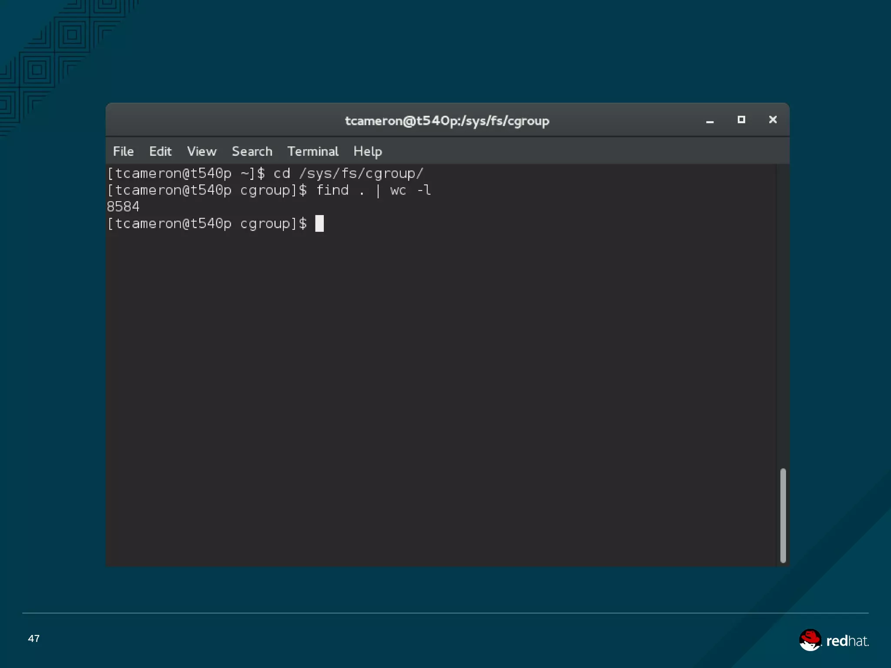Open the View menu
The height and width of the screenshot is (668, 891).
coord(201,151)
